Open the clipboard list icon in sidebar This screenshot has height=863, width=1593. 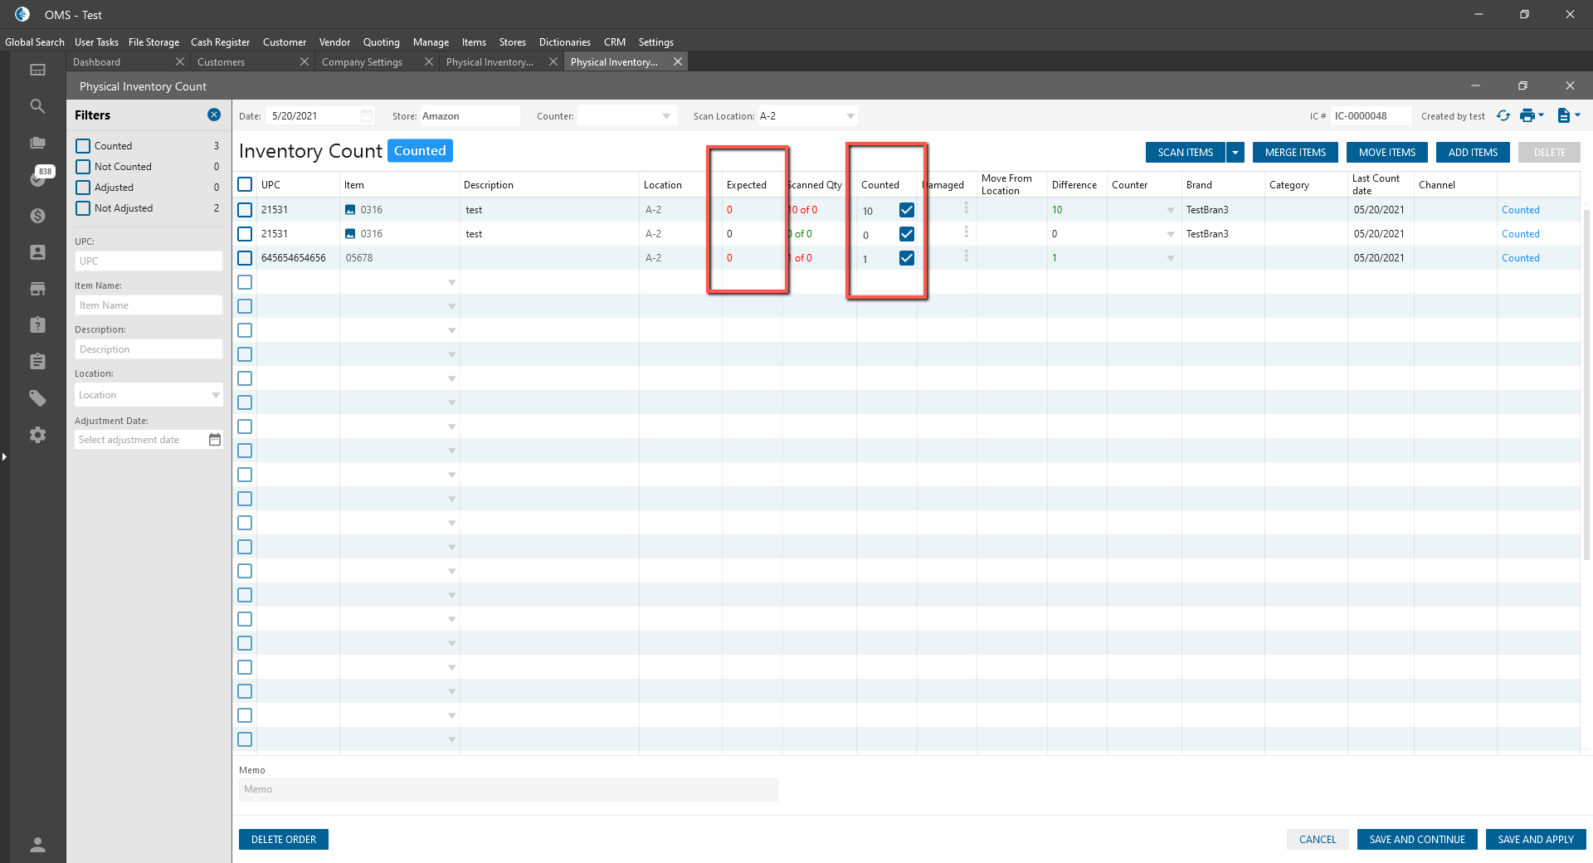tap(37, 362)
